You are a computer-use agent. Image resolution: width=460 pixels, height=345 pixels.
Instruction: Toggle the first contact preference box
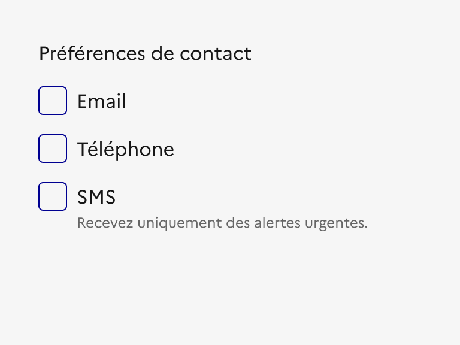(53, 101)
